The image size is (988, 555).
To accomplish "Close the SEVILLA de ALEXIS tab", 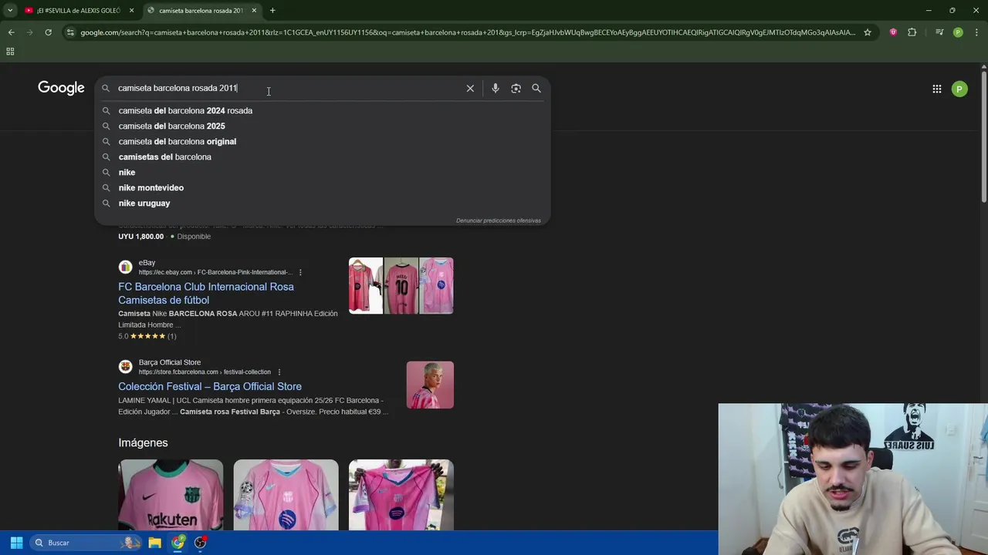I will click(x=131, y=10).
